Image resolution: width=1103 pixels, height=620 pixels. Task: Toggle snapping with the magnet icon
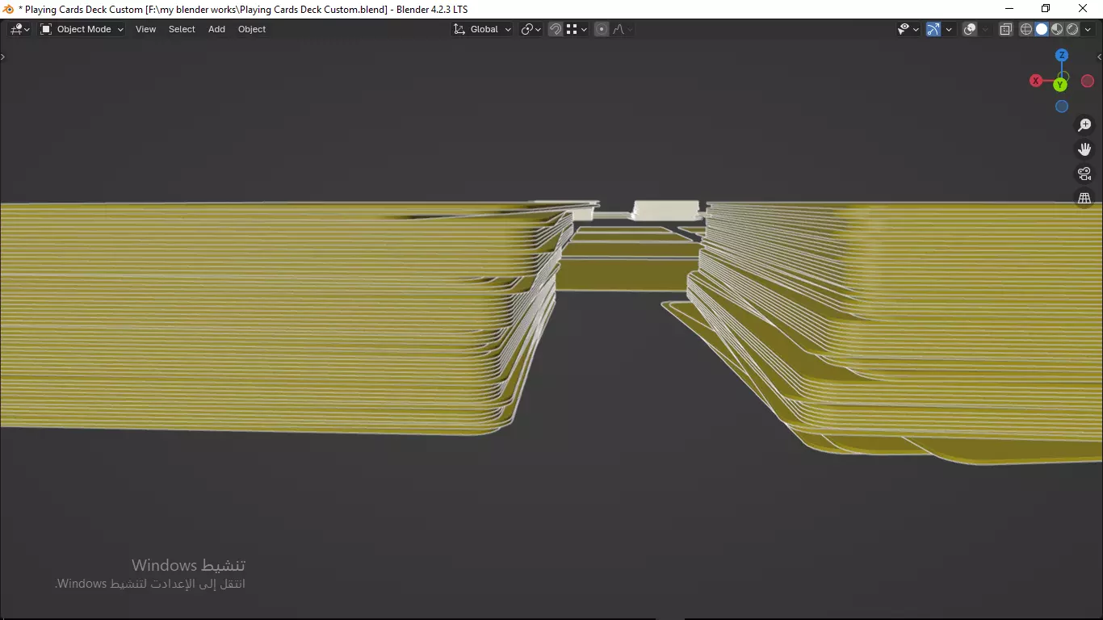(x=556, y=29)
